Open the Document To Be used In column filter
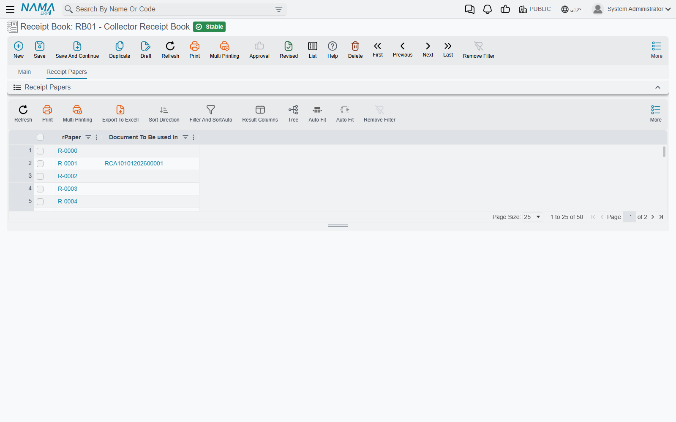The height and width of the screenshot is (422, 676). 185,137
